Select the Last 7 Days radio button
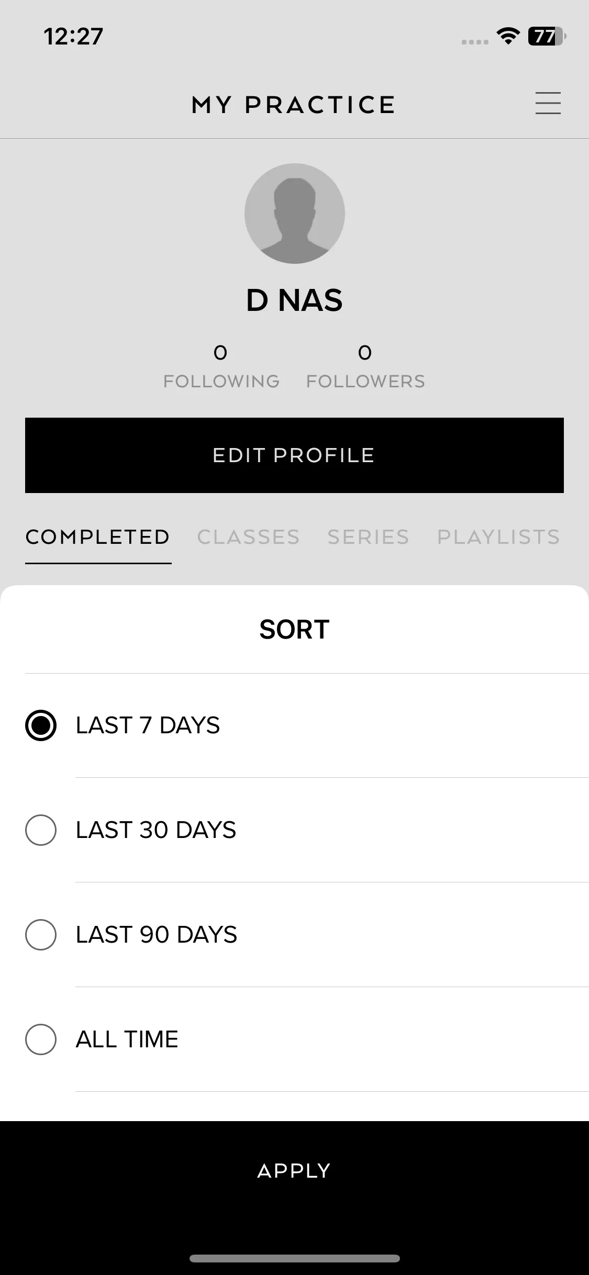The height and width of the screenshot is (1275, 589). 41,725
